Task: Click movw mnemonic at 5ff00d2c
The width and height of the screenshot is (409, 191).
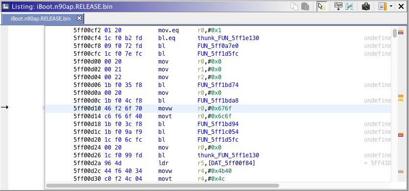Action: point(165,171)
